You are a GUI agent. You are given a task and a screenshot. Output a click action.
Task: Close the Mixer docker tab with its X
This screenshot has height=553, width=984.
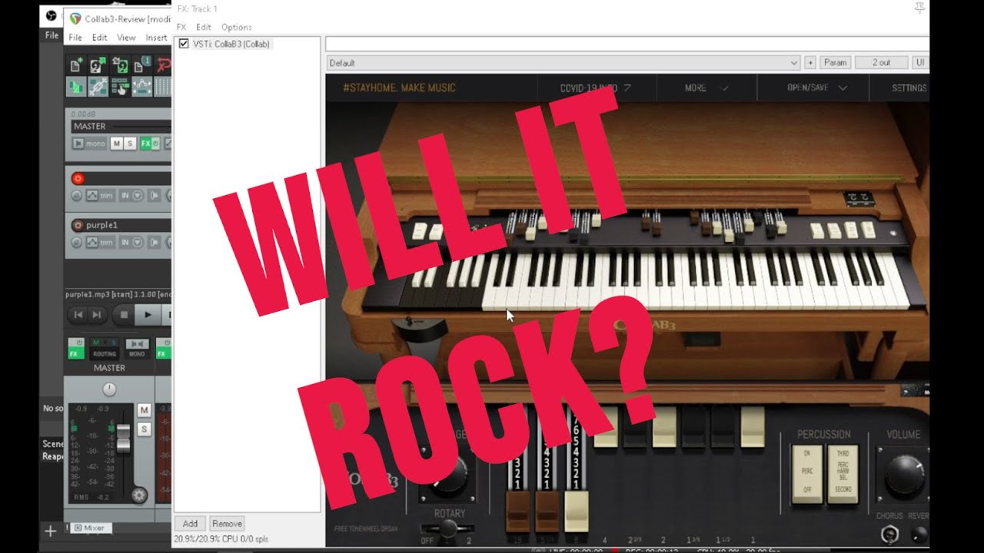[78, 528]
